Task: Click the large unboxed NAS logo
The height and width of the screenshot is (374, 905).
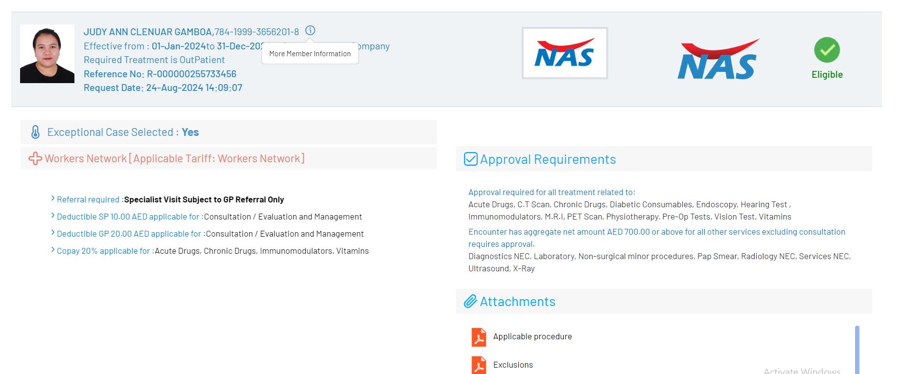Action: [718, 59]
